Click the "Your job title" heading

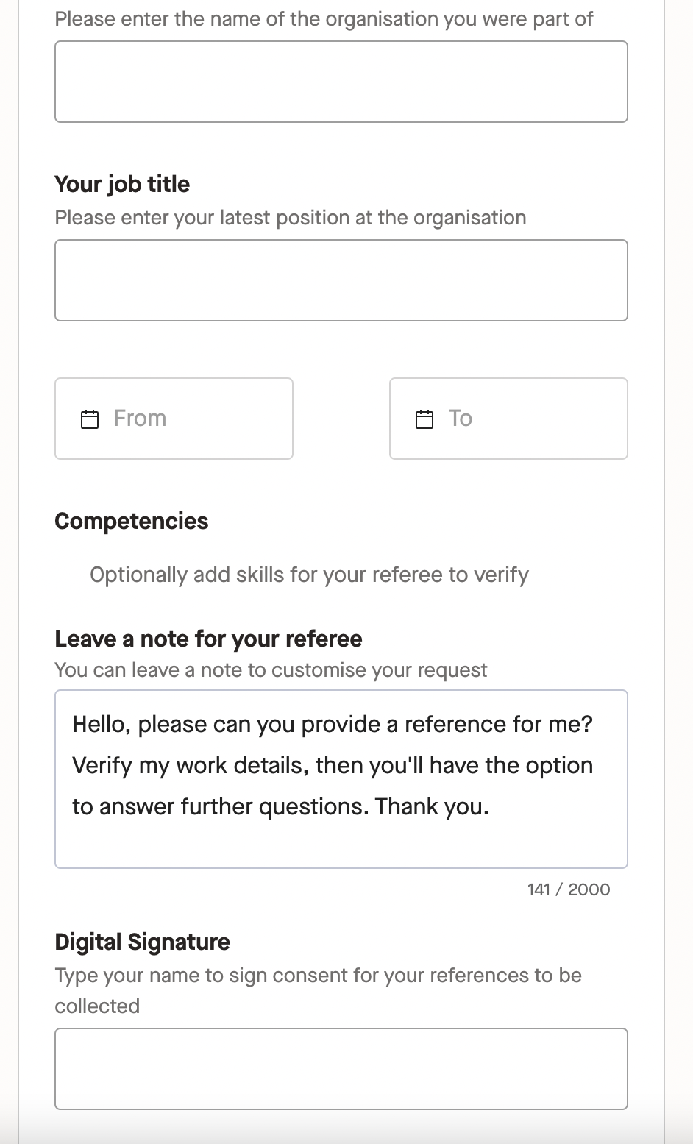click(x=121, y=184)
